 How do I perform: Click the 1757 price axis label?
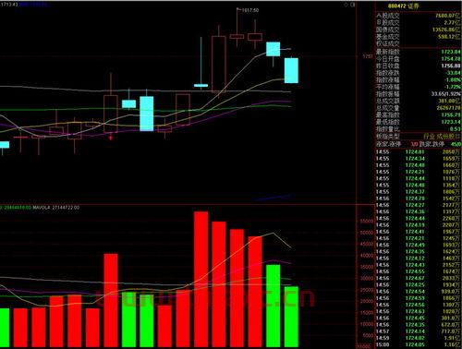(x=368, y=56)
